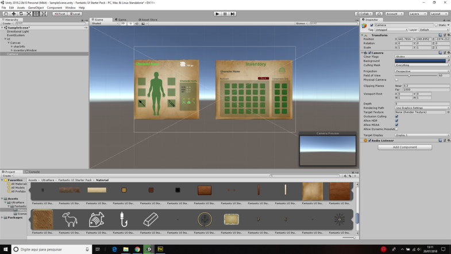Select the ingot bar icon asset
451x254 pixels.
(151, 219)
